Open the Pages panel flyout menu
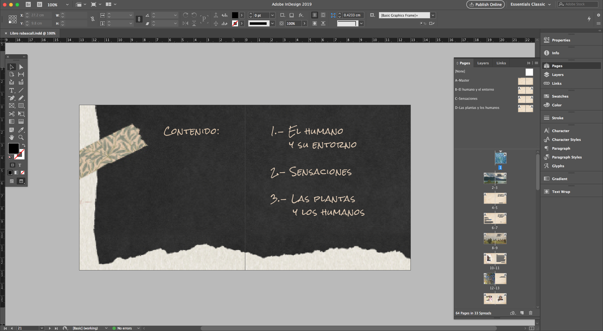This screenshot has width=603, height=331. 536,63
